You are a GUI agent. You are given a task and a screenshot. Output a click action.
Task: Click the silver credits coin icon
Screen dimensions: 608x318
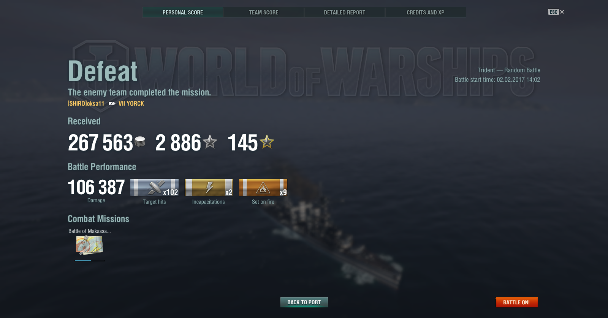point(140,142)
